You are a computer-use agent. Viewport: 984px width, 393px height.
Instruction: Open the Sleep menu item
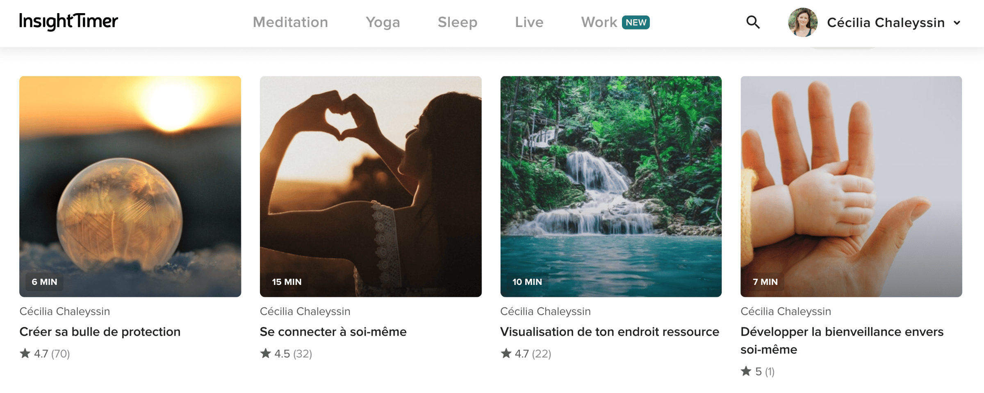pyautogui.click(x=457, y=22)
